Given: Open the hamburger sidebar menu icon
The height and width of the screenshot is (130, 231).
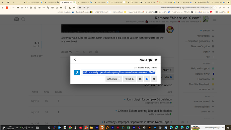Looking at the screenshot, I should point(214,19).
